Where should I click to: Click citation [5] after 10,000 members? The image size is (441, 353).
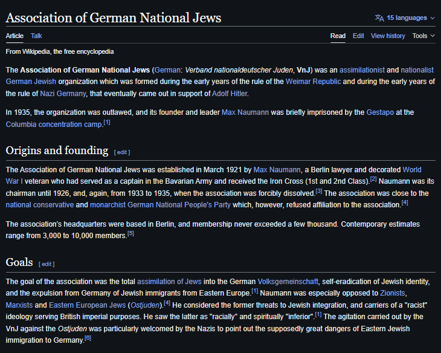[x=130, y=234]
